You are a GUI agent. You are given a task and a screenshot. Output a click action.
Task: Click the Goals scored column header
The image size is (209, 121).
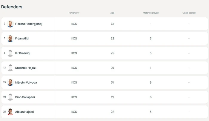[x=189, y=13]
